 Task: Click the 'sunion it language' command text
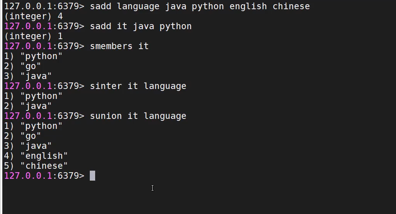point(138,116)
